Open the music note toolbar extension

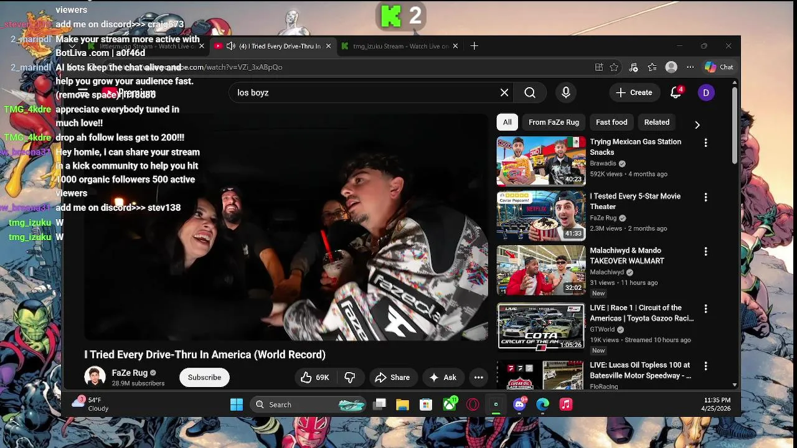tap(634, 67)
